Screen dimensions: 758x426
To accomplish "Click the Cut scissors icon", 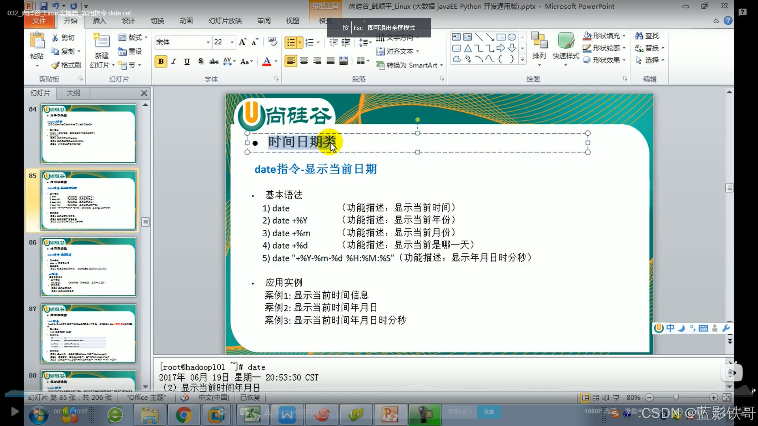I will (55, 37).
